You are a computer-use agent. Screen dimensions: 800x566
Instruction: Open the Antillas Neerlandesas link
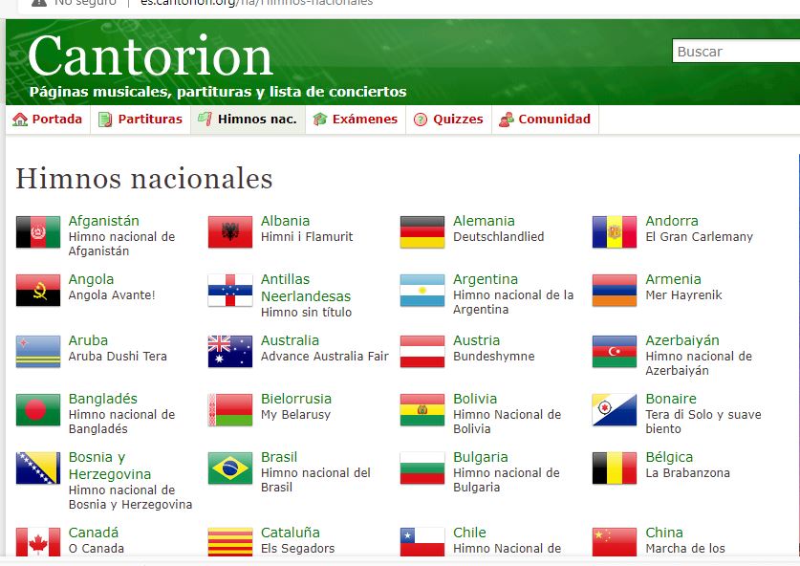point(306,288)
